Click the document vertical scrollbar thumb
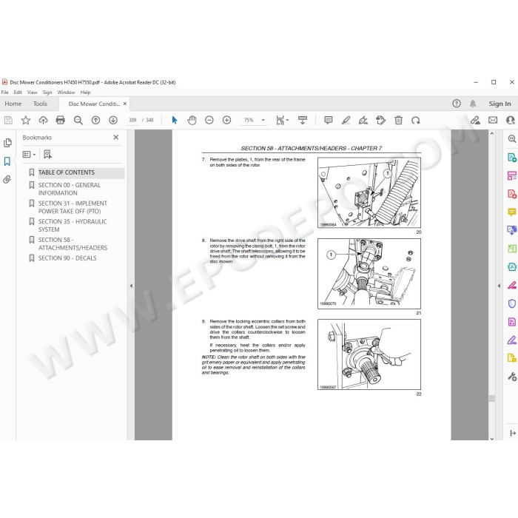 click(x=492, y=398)
